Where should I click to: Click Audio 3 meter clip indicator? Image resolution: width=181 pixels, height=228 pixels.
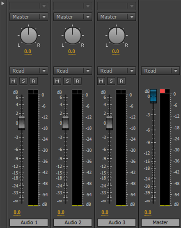coord(121,92)
